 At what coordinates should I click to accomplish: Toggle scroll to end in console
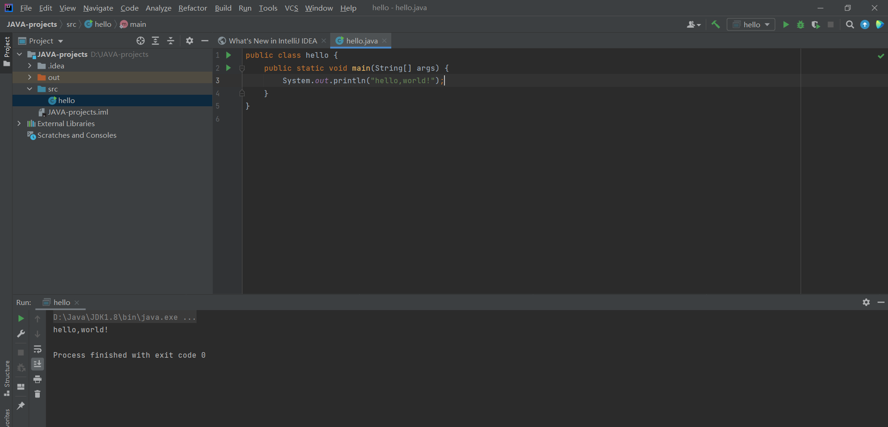(37, 364)
